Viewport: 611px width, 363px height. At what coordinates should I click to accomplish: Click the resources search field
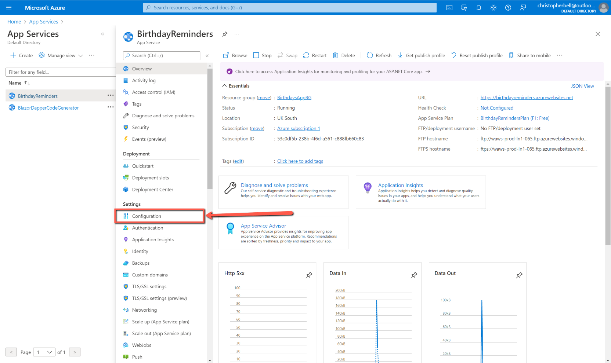tap(289, 7)
